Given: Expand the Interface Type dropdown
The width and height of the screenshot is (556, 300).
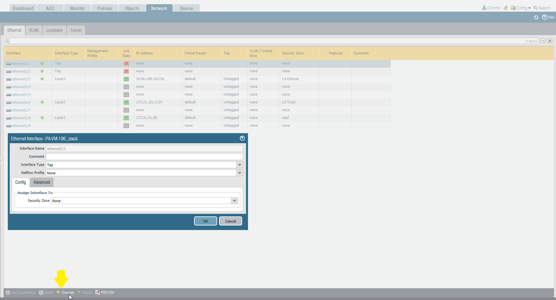Looking at the screenshot, I should pyautogui.click(x=240, y=165).
